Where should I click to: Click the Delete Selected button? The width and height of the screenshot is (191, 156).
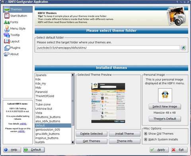(x=92, y=134)
